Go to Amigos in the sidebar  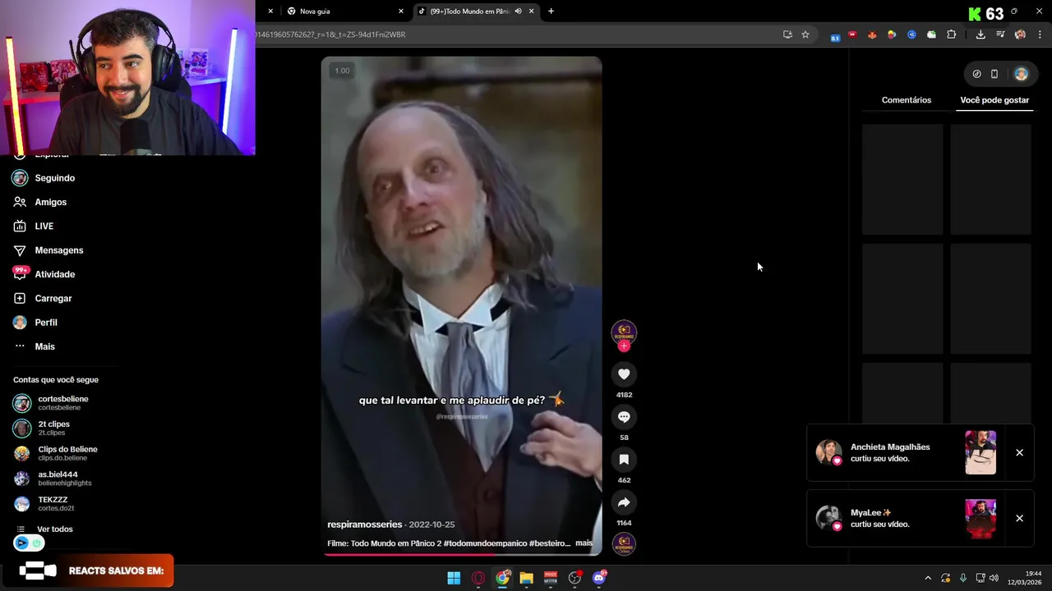click(x=40, y=202)
